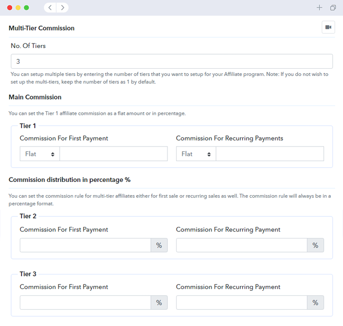This screenshot has width=343, height=326.
Task: Click the % suffix on Tier 2 first payment
Action: point(159,245)
